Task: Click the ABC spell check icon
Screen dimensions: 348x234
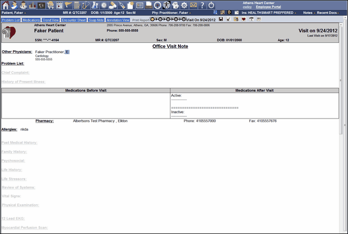Action: [x=259, y=19]
